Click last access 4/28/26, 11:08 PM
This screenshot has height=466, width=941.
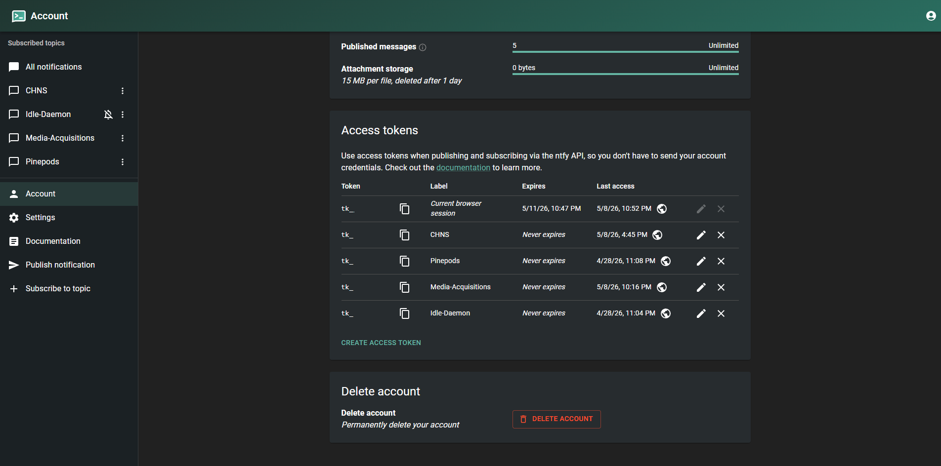click(x=626, y=261)
